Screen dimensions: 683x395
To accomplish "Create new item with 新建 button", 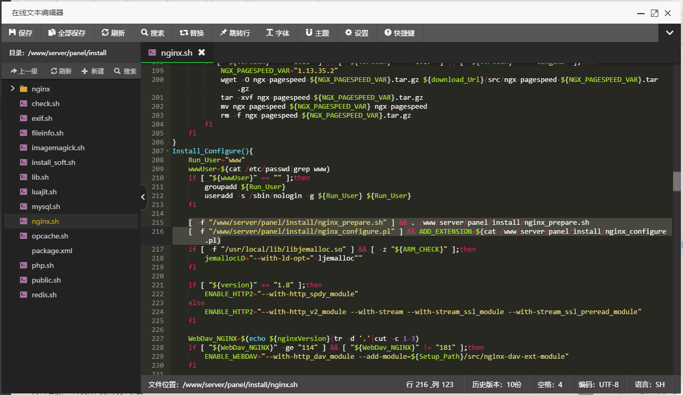I will [93, 71].
